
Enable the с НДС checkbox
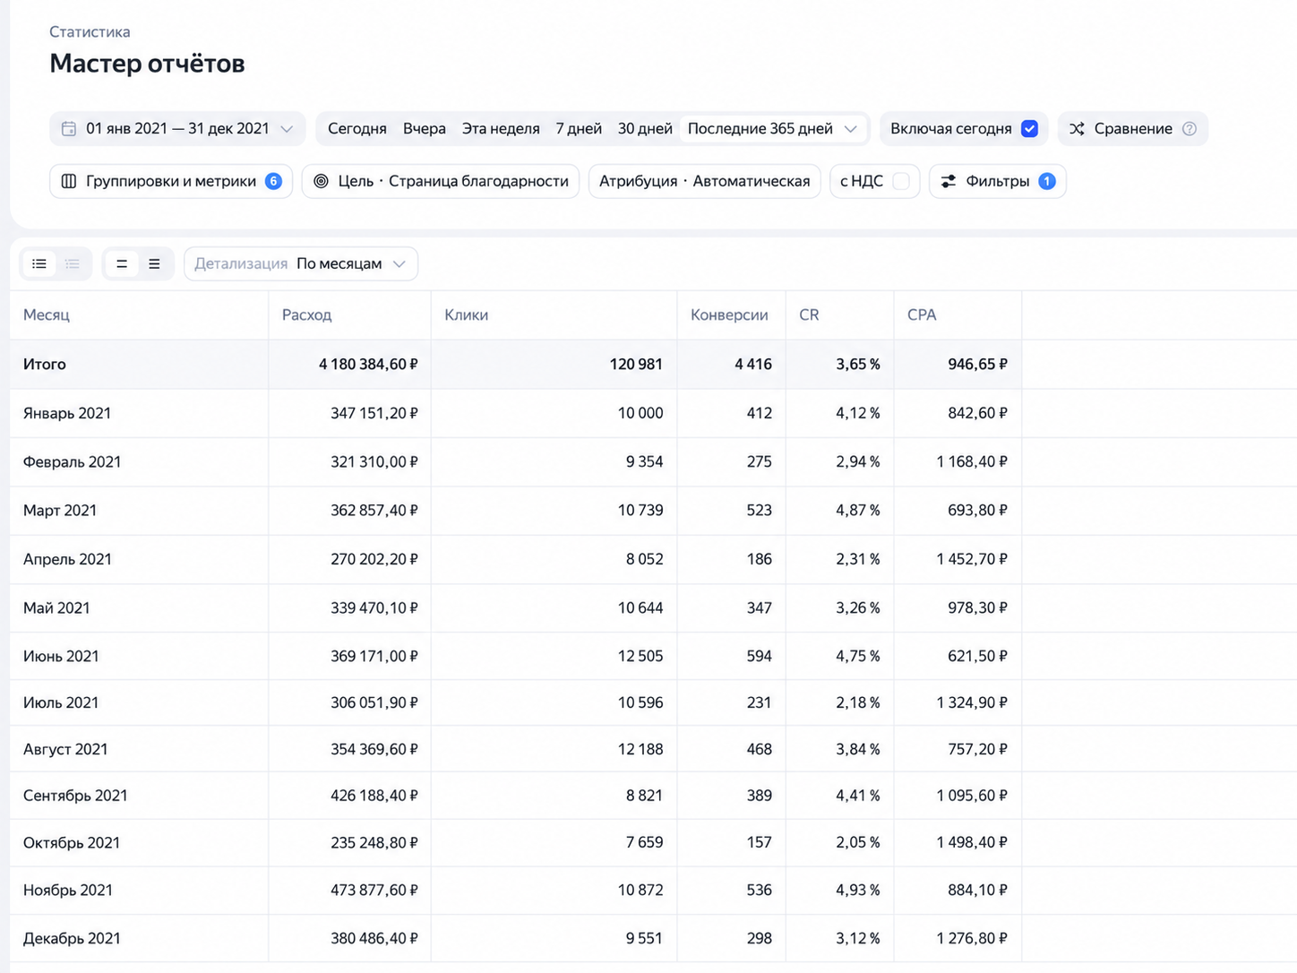[x=901, y=181]
